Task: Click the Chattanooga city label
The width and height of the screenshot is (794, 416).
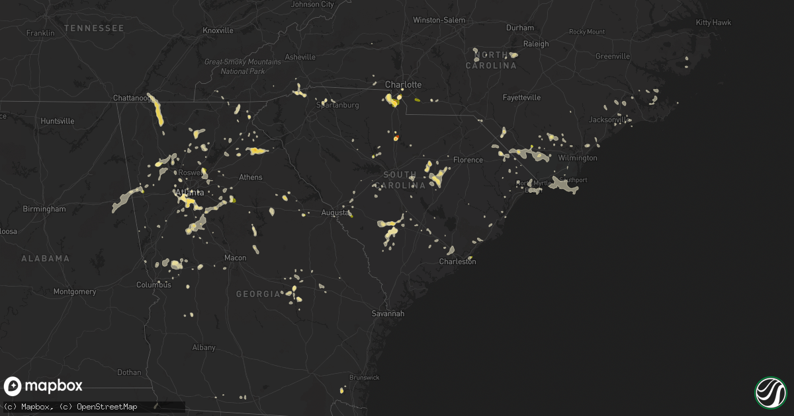Action: [133, 98]
